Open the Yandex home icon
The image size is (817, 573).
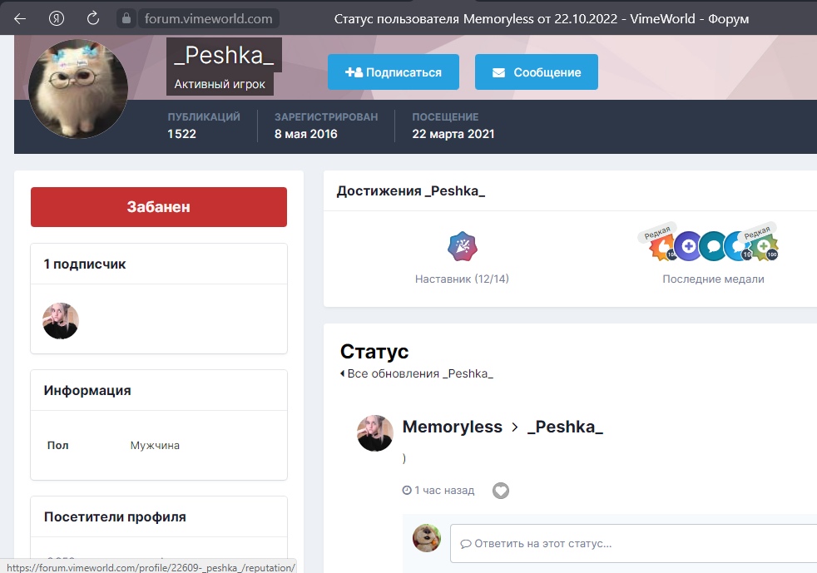coord(57,18)
